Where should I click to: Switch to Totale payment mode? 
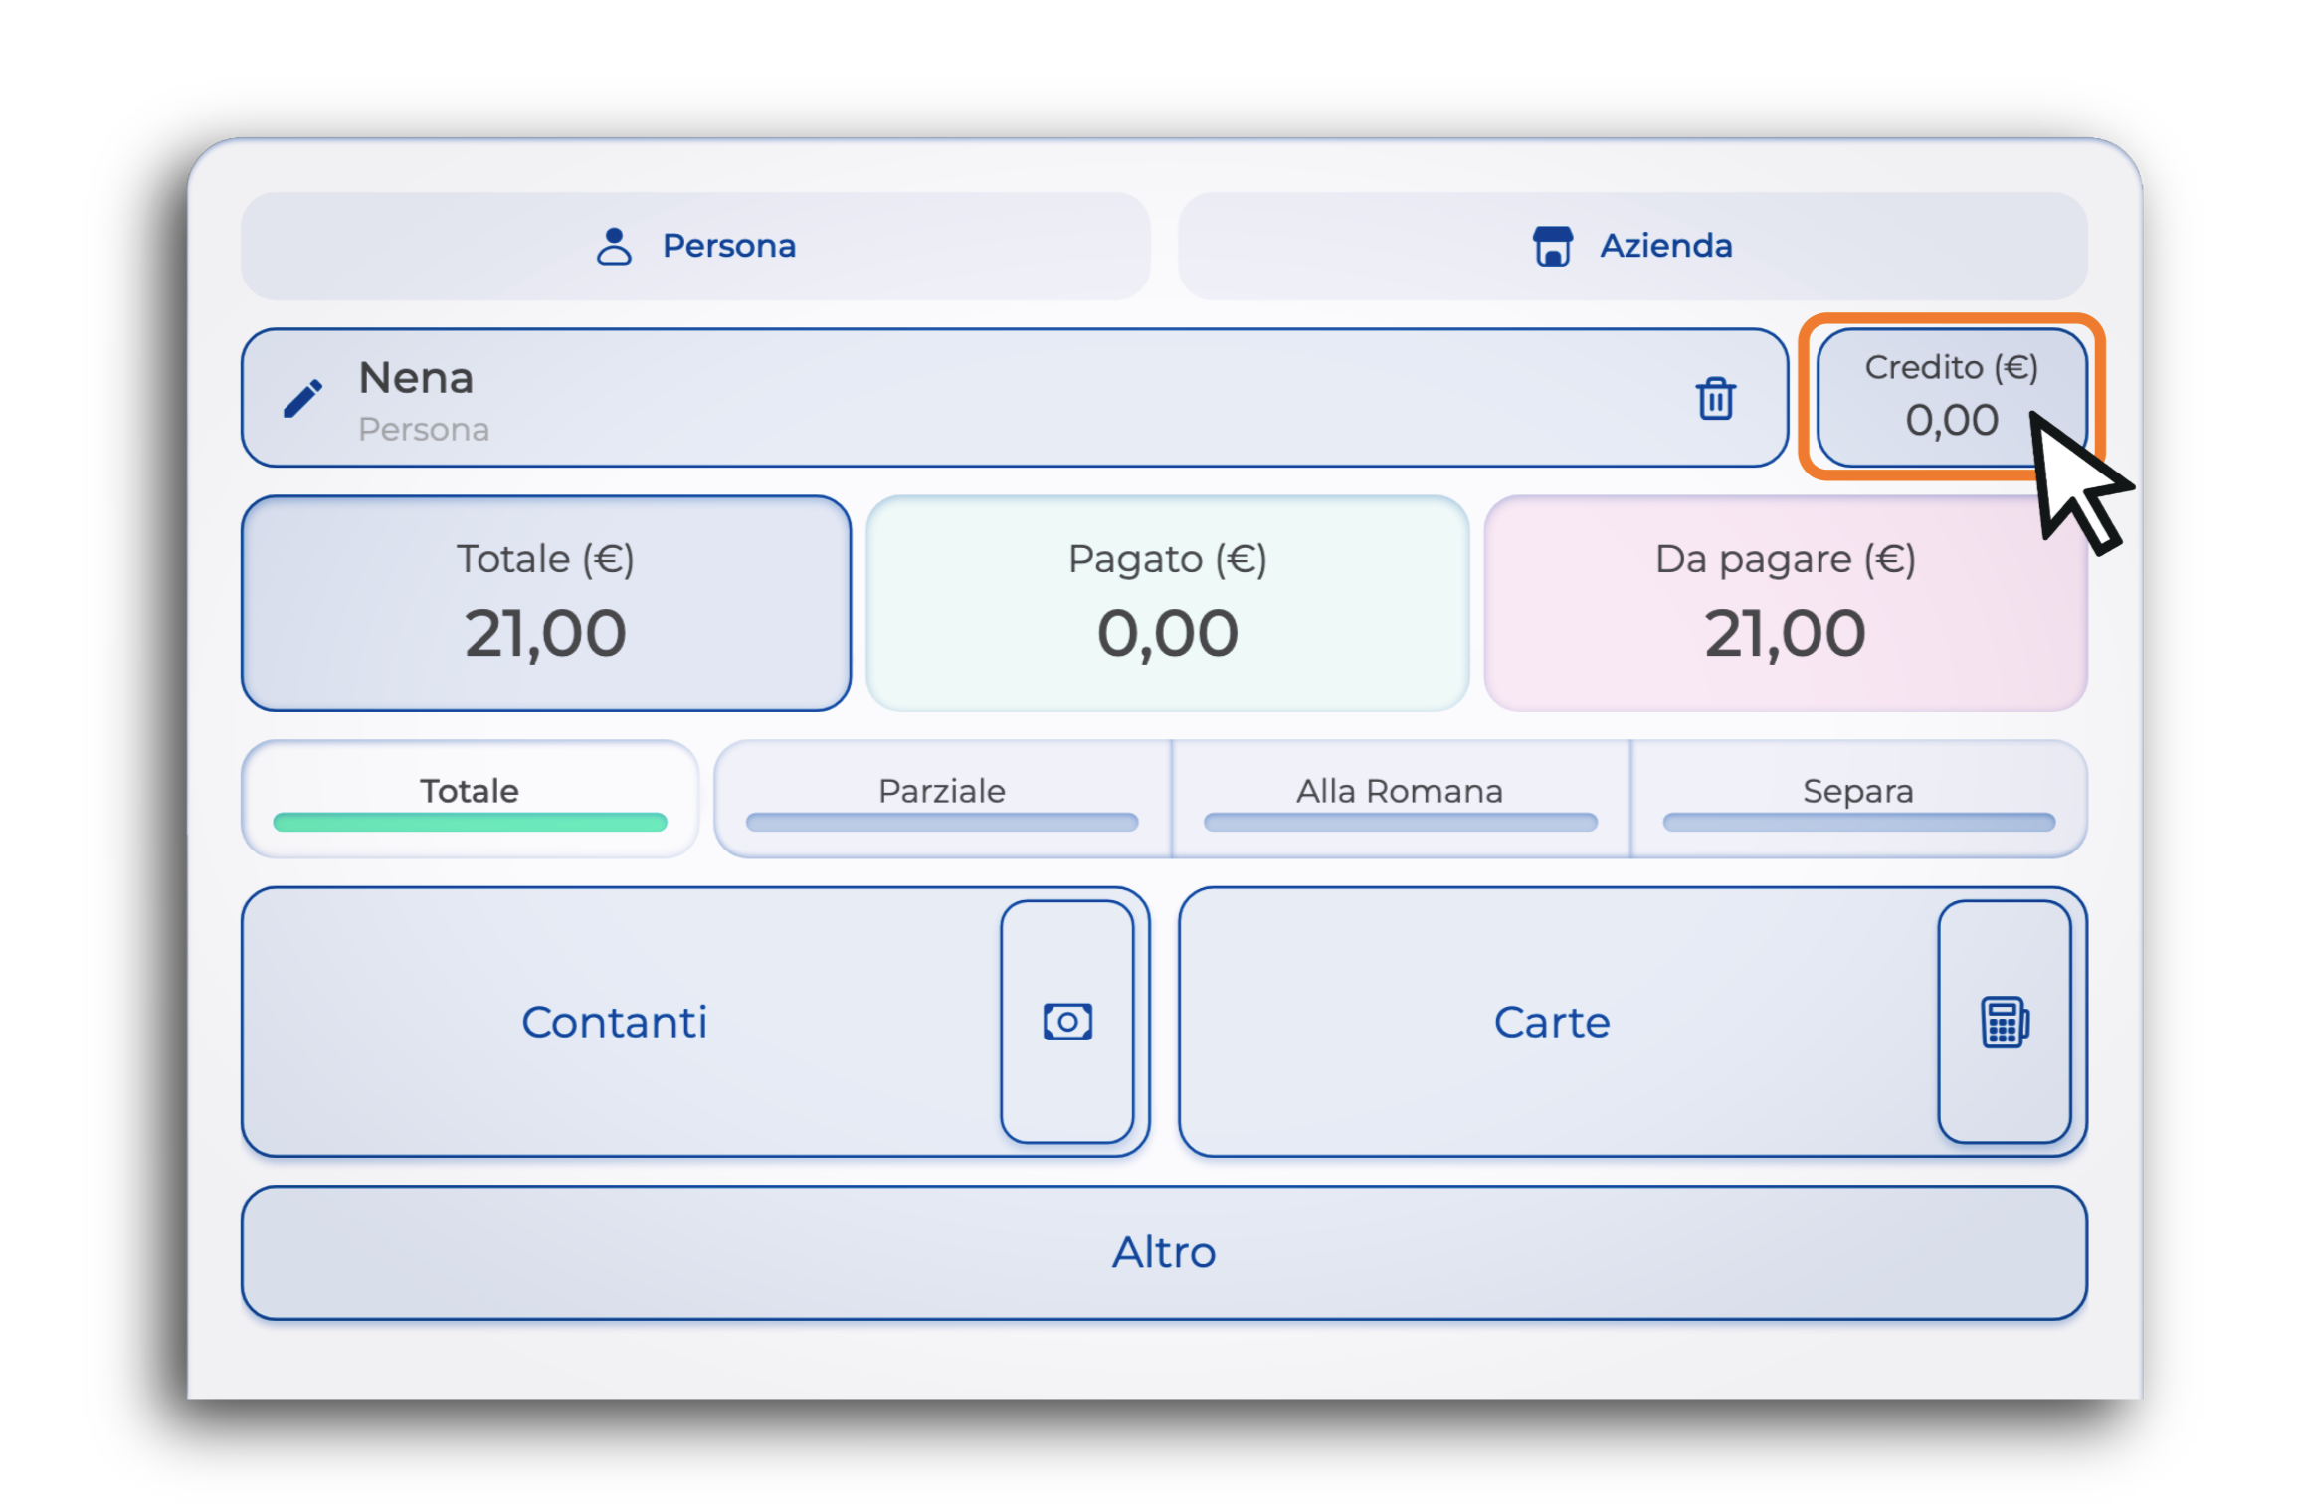tap(469, 798)
